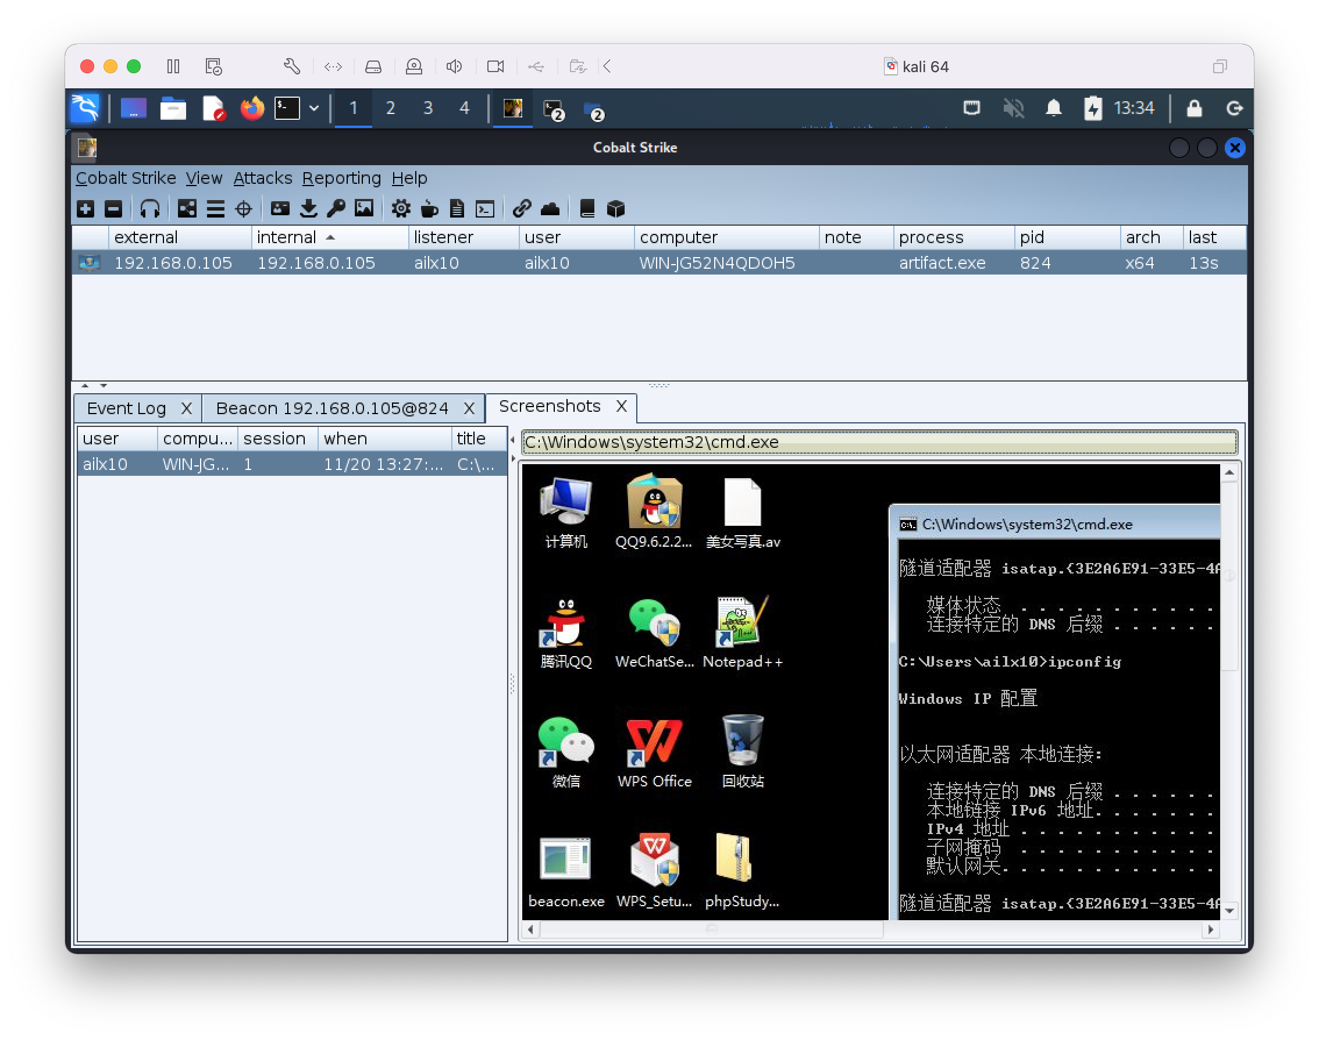Toggle the muted volume tray icon
The height and width of the screenshot is (1040, 1319).
coord(1014,108)
